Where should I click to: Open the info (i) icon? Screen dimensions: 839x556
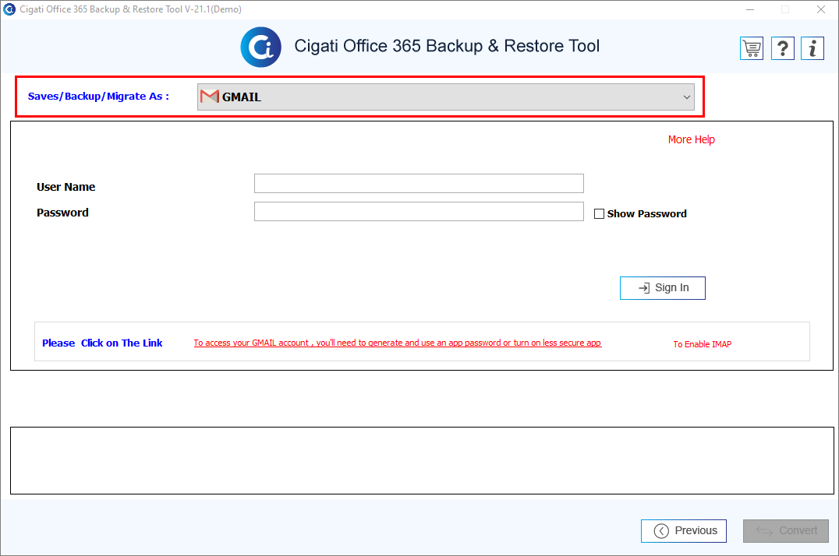click(812, 48)
